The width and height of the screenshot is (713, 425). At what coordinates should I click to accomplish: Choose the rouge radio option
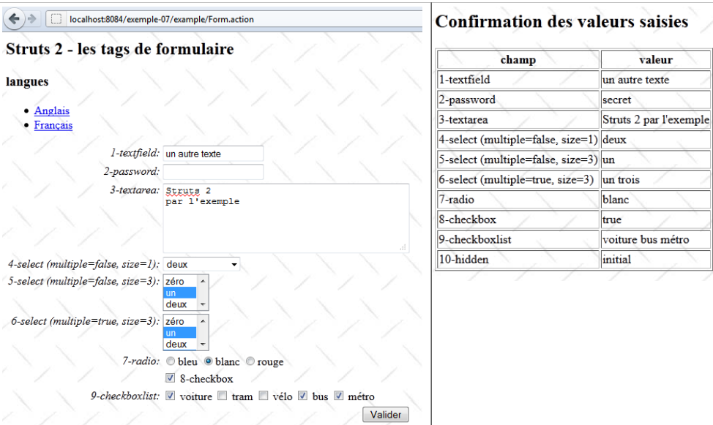[250, 361]
